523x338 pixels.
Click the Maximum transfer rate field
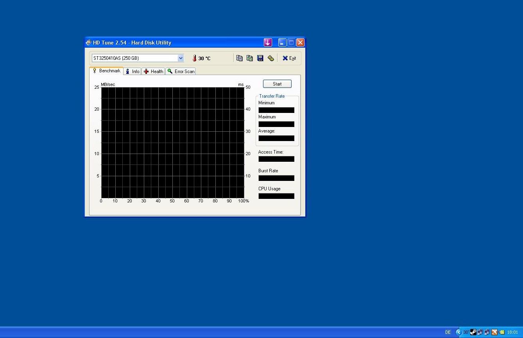click(x=276, y=124)
